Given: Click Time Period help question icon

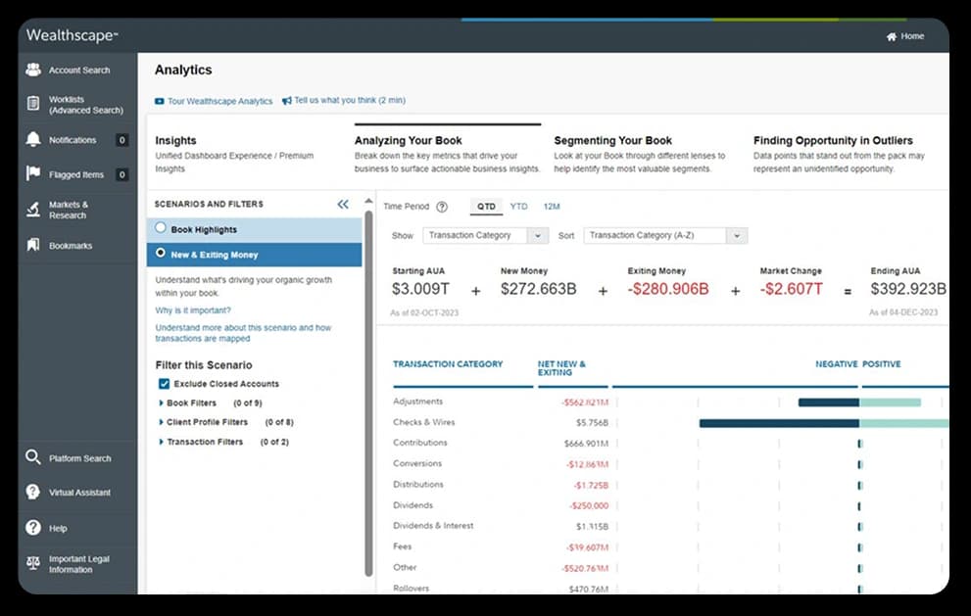Looking at the screenshot, I should pyautogui.click(x=442, y=207).
